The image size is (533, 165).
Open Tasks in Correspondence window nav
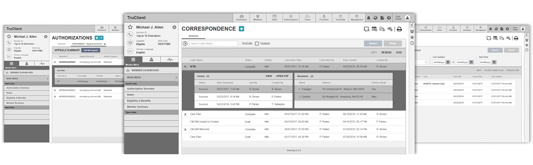pos(275,18)
